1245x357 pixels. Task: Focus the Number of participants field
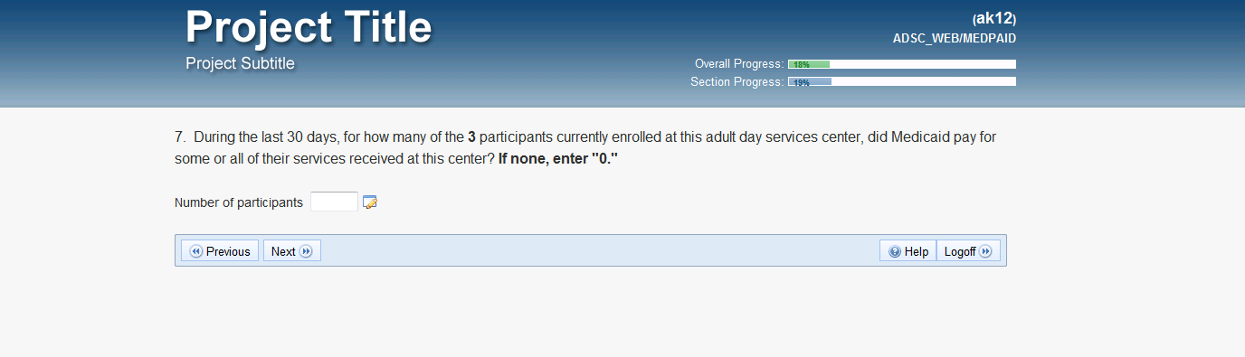(334, 202)
